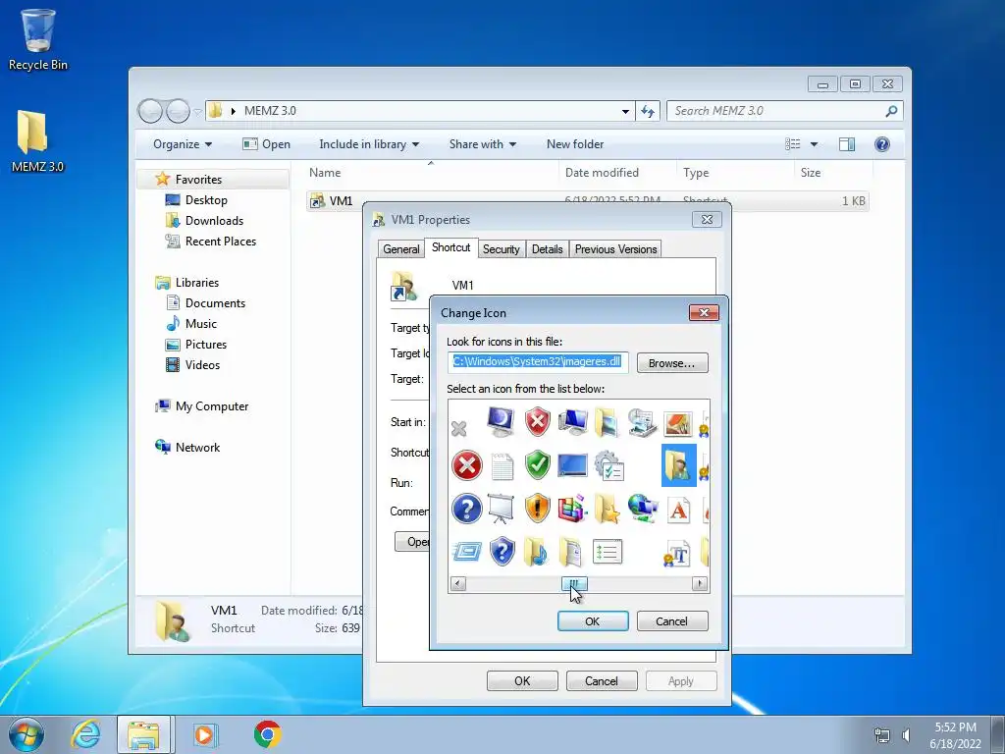Viewport: 1005px width, 754px height.
Task: Select the blue run window icon
Action: pyautogui.click(x=466, y=552)
